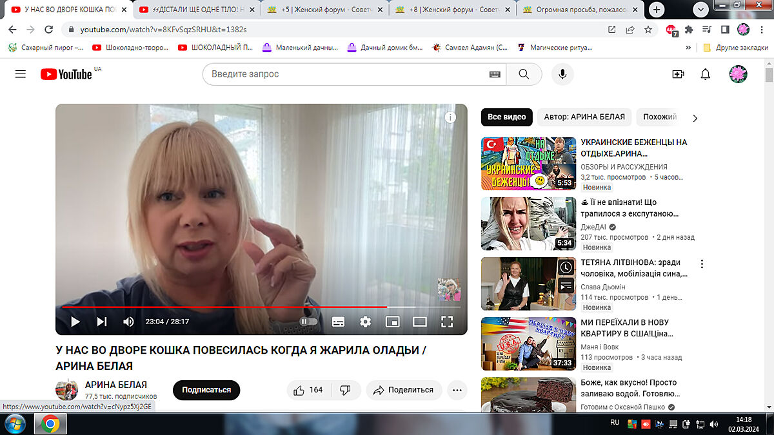This screenshot has width=774, height=435.
Task: Search by voice microphone icon
Action: click(562, 74)
